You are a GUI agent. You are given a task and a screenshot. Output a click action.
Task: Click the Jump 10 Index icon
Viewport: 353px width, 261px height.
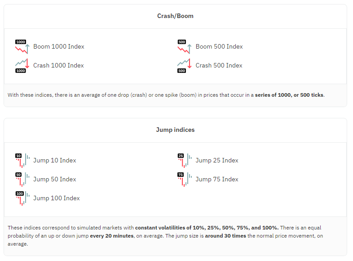22,161
